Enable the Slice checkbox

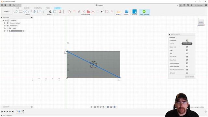(x=187, y=53)
